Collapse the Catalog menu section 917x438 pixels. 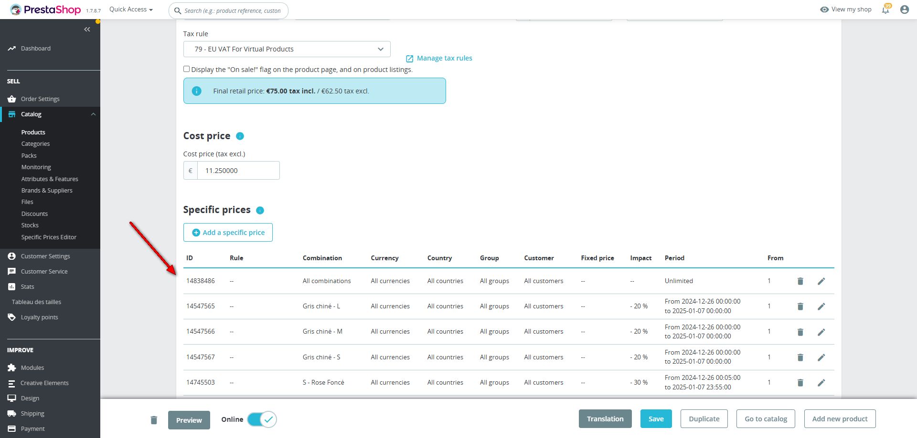(x=94, y=114)
